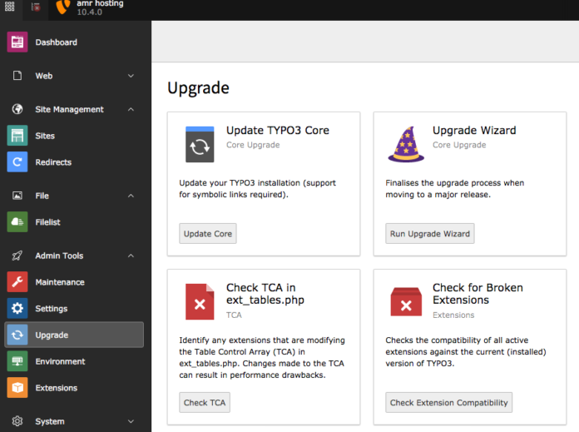Screen dimensions: 579x432
Task: Open the Maintenance wrench icon
Action: [x=17, y=282]
